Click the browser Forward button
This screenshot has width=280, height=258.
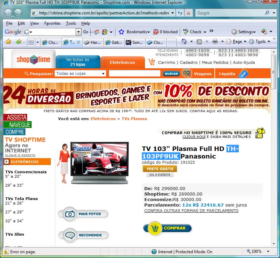click(x=18, y=13)
